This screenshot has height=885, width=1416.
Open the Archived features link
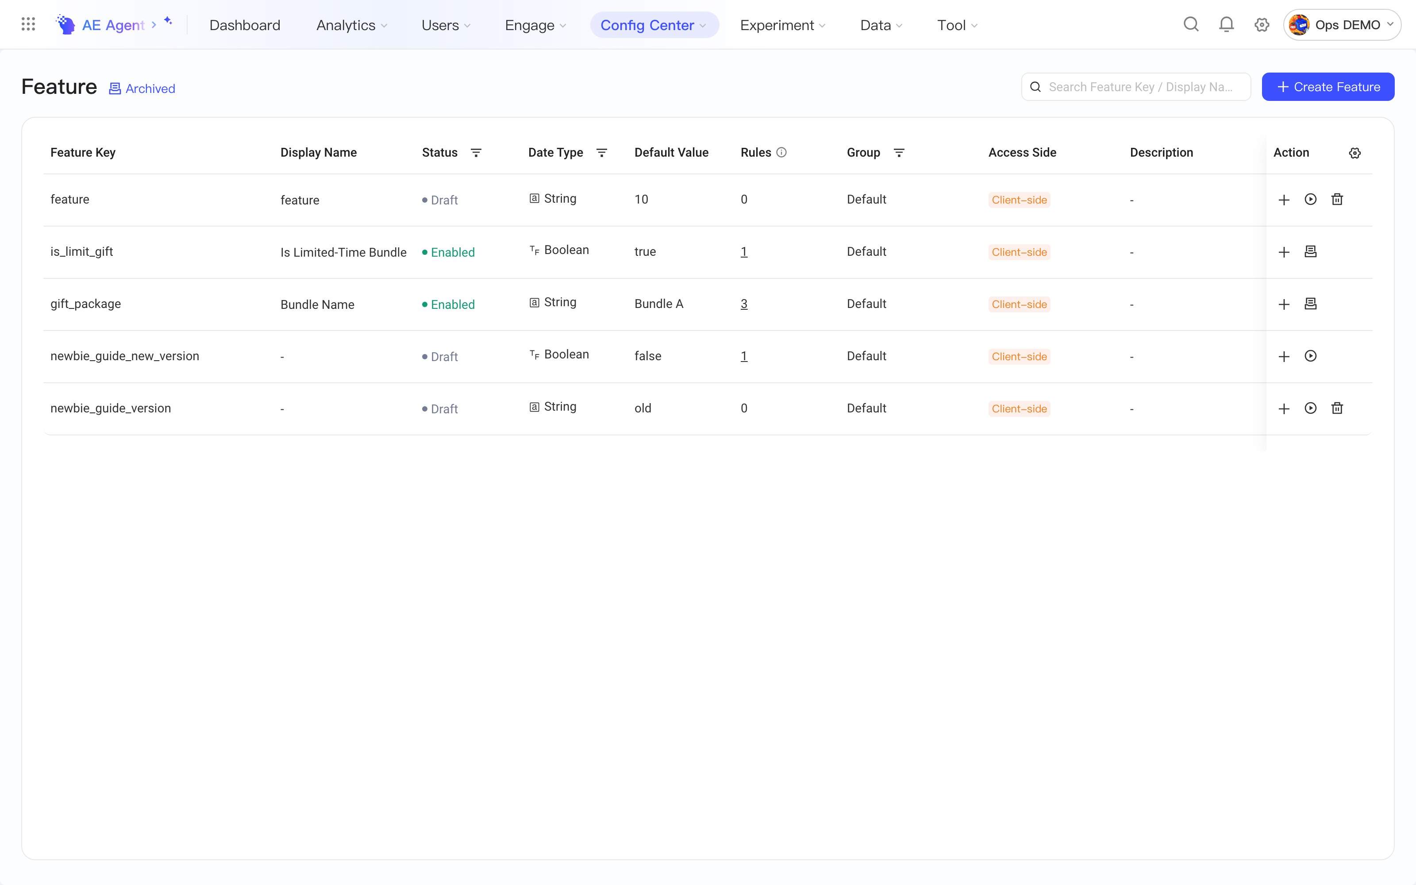(x=142, y=88)
